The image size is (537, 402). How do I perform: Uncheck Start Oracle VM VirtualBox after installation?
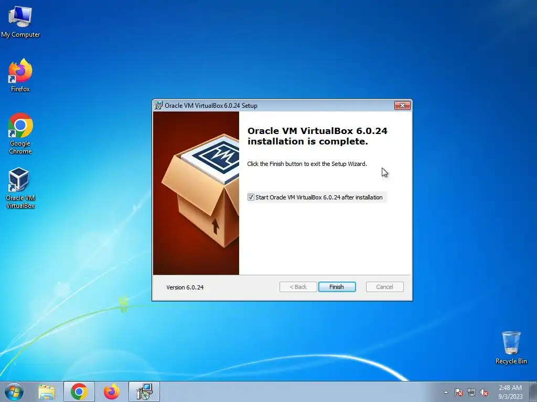(x=251, y=197)
